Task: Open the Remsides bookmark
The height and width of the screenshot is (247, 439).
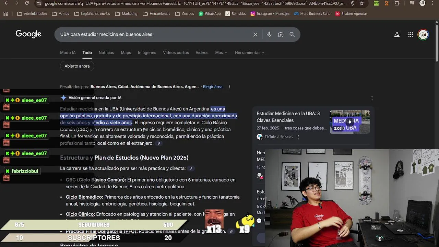Action: pos(236,14)
